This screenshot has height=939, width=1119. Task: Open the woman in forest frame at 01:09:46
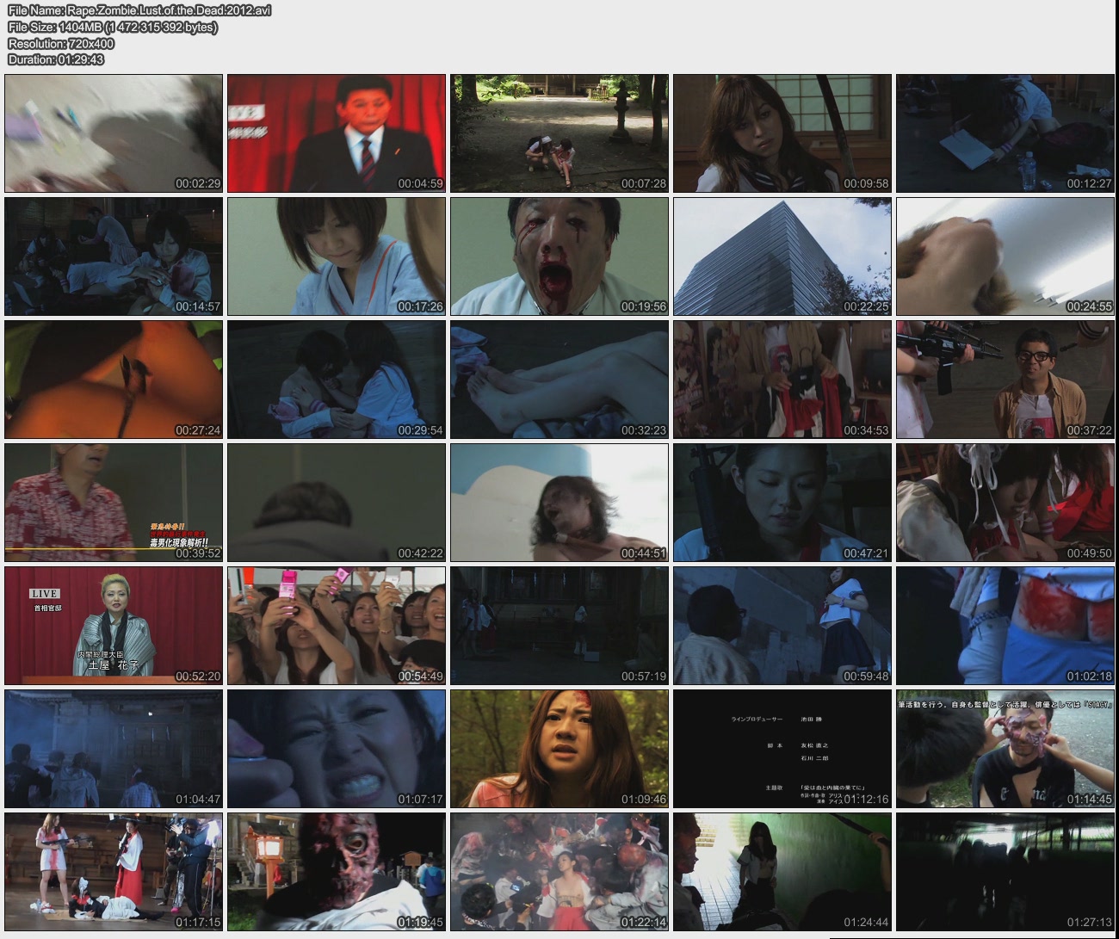(559, 749)
